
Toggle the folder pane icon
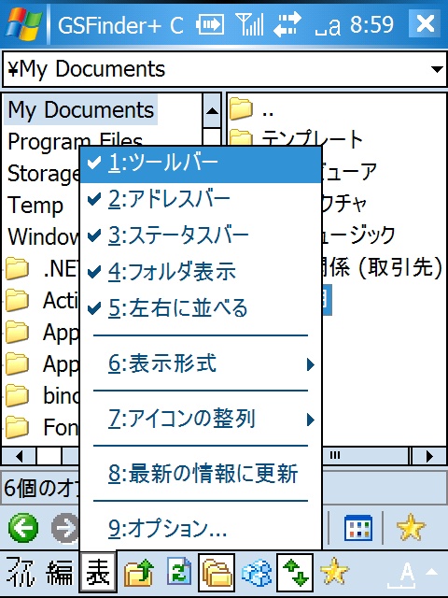tap(217, 573)
